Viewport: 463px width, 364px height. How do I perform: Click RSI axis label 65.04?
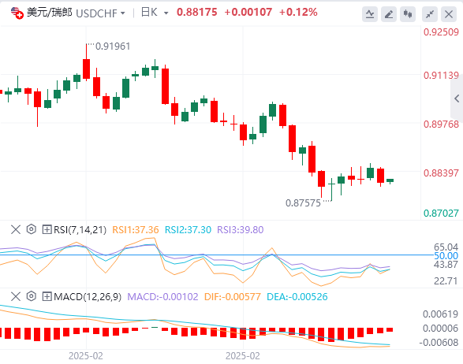coord(446,247)
